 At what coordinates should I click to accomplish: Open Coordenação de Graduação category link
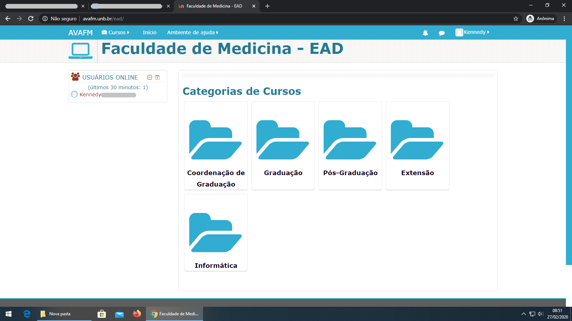click(x=216, y=178)
